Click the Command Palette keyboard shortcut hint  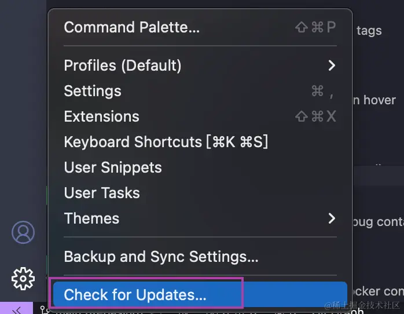[315, 27]
